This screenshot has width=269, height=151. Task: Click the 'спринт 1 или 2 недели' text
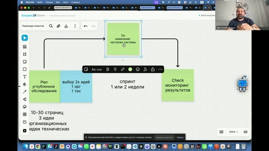[x=127, y=84]
